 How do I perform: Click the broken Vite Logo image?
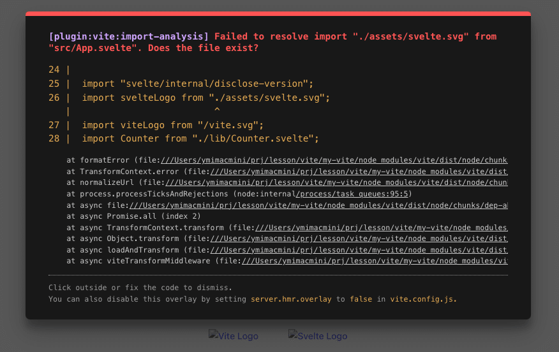coord(233,335)
